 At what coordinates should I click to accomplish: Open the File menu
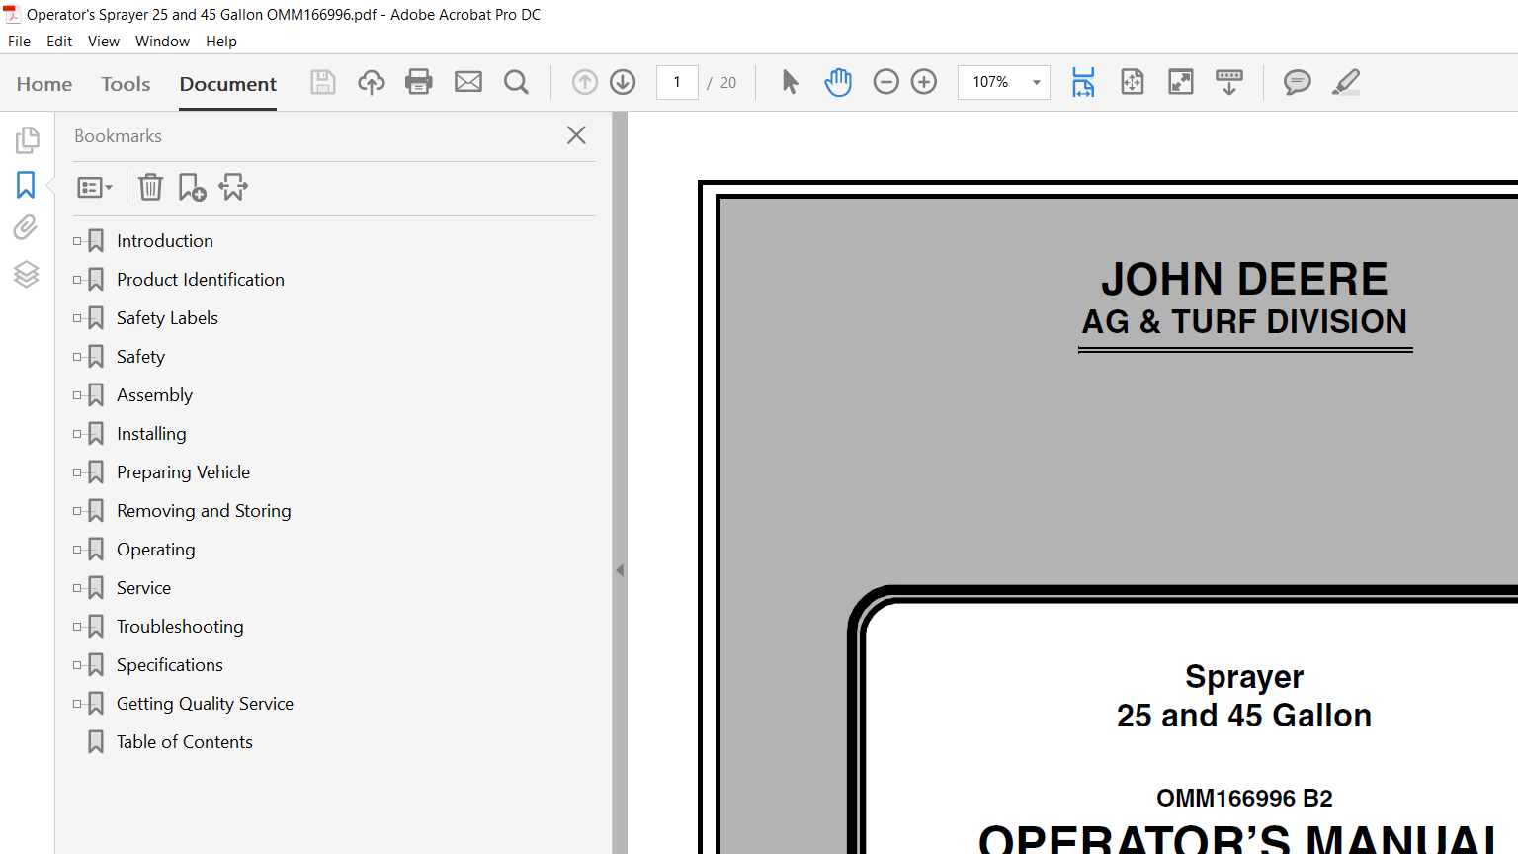[19, 42]
